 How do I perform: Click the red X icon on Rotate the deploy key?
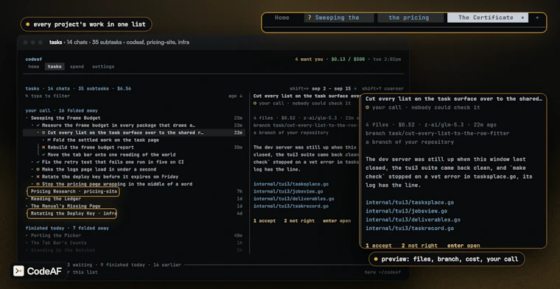pyautogui.click(x=38, y=176)
